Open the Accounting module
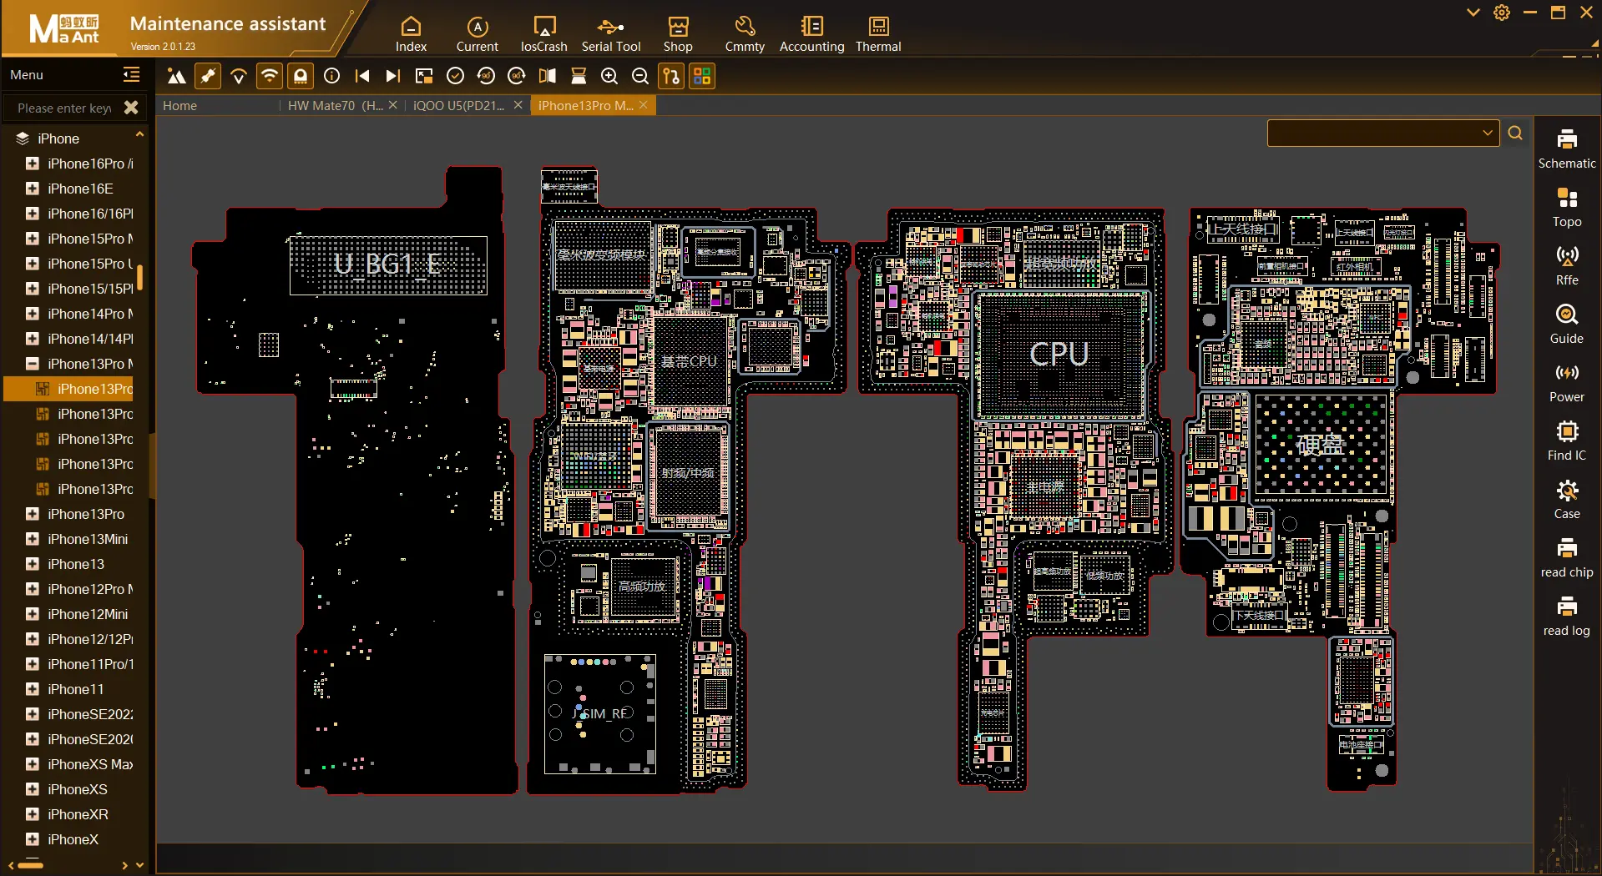The image size is (1602, 876). [x=811, y=34]
